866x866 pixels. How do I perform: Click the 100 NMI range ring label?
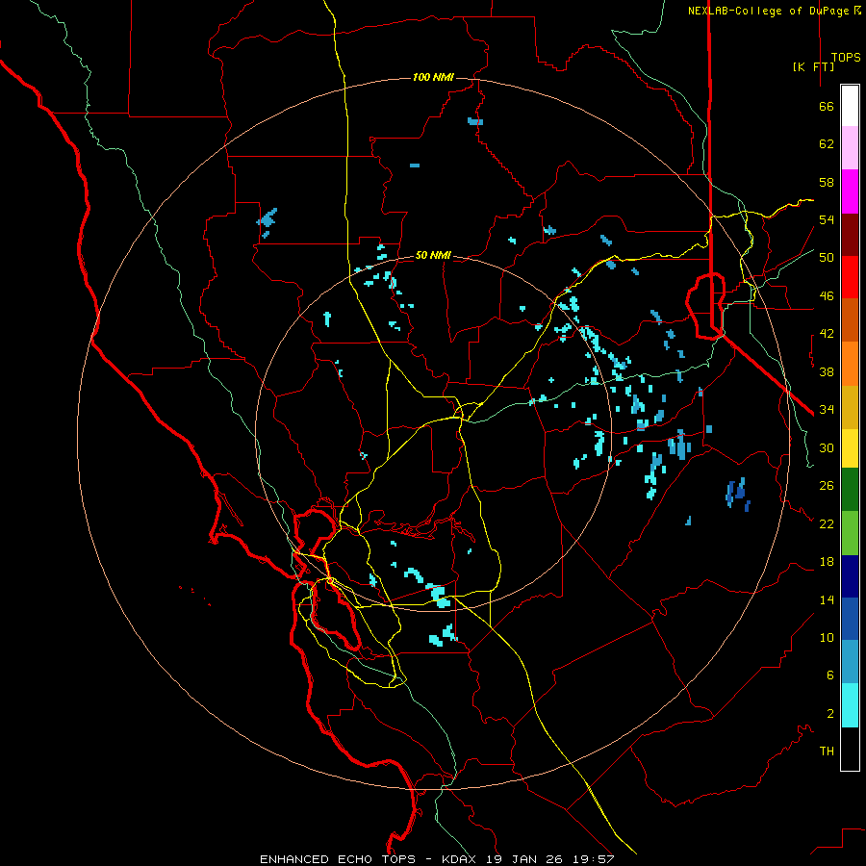coord(433,77)
